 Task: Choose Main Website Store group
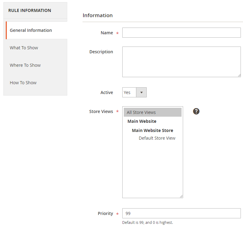click(153, 130)
